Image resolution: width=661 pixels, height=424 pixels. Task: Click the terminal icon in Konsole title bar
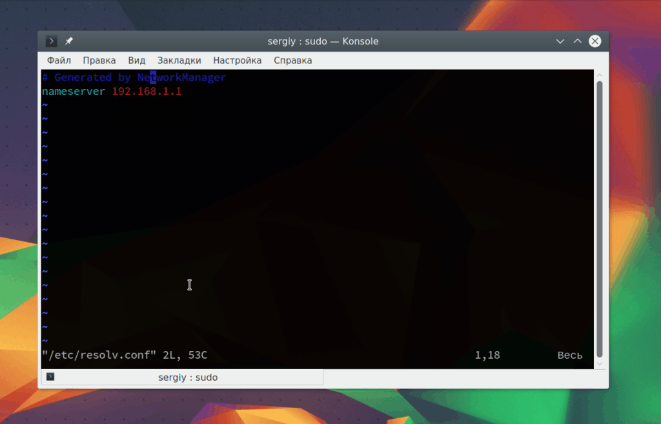[x=52, y=41]
